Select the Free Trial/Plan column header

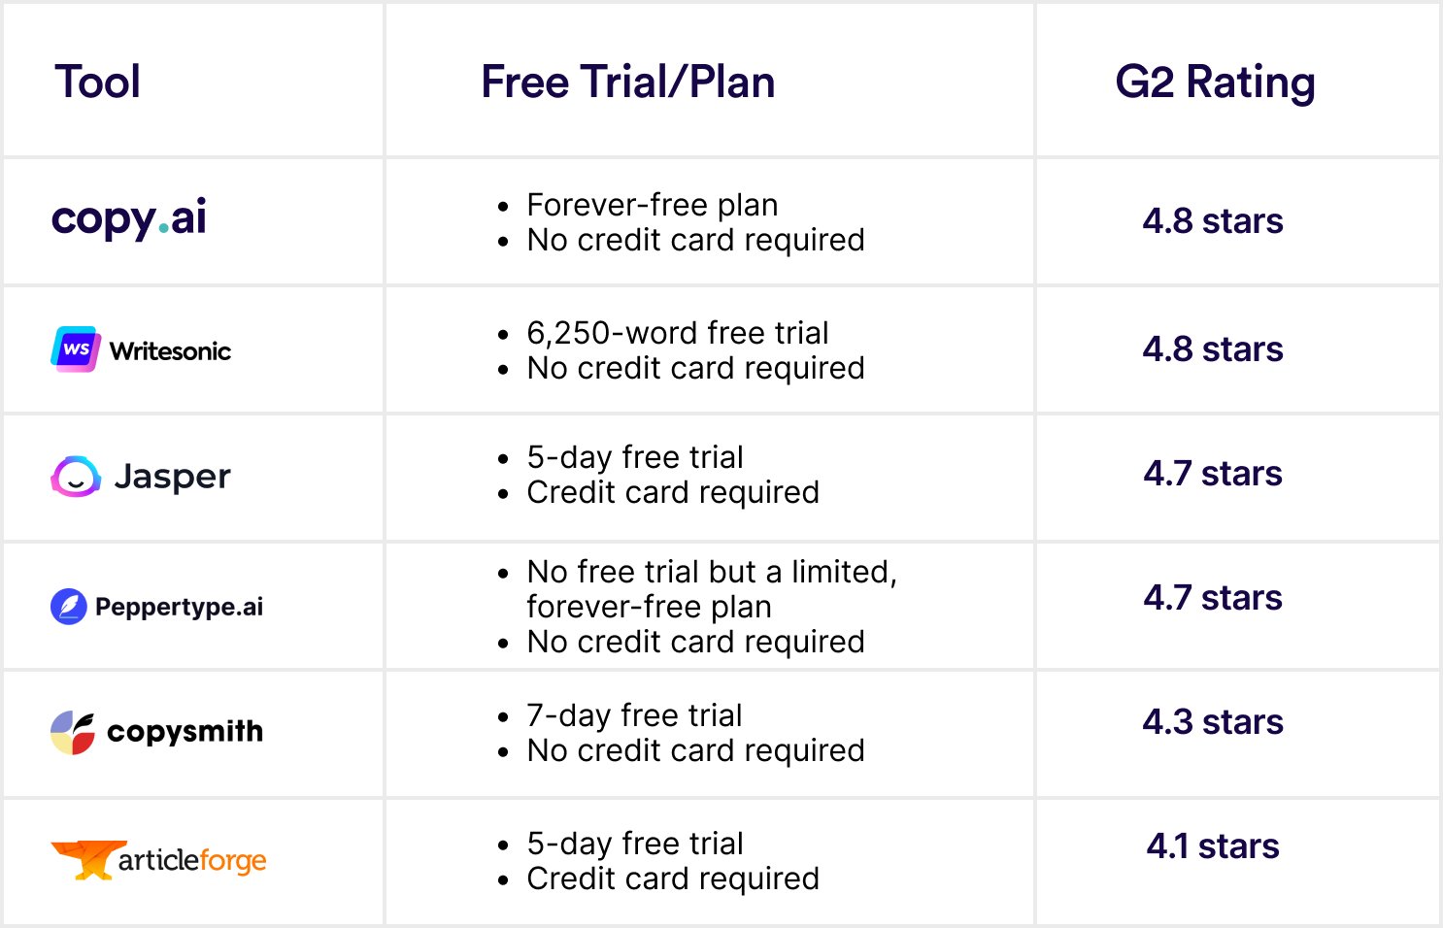click(628, 82)
